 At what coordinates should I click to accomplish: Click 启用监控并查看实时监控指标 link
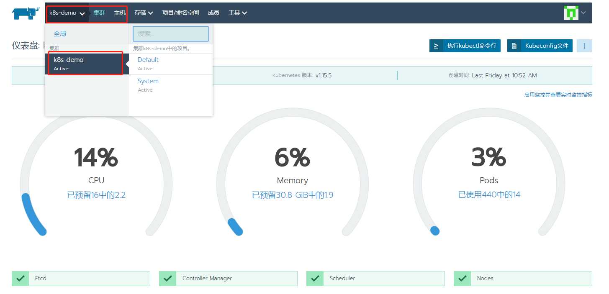pyautogui.click(x=558, y=95)
